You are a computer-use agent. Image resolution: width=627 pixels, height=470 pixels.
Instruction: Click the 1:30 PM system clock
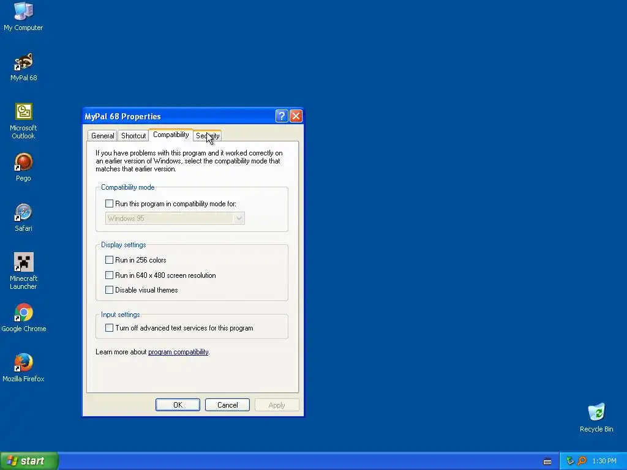(604, 461)
